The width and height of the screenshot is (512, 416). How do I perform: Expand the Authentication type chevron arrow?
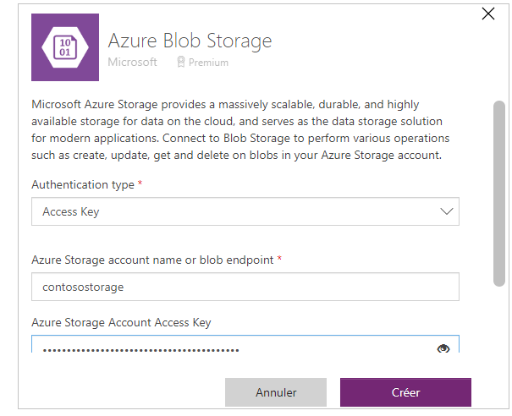pyautogui.click(x=446, y=211)
